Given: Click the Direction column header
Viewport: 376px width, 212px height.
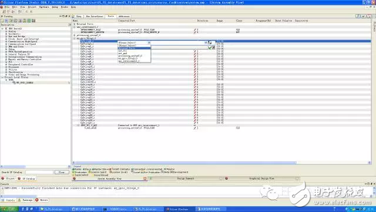Looking at the screenshot, I should pos(202,21).
